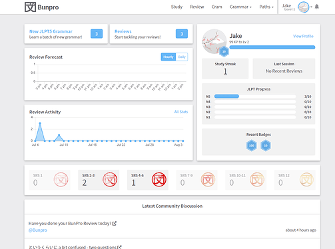Open the Study menu item
The image size is (335, 249).
tap(176, 7)
